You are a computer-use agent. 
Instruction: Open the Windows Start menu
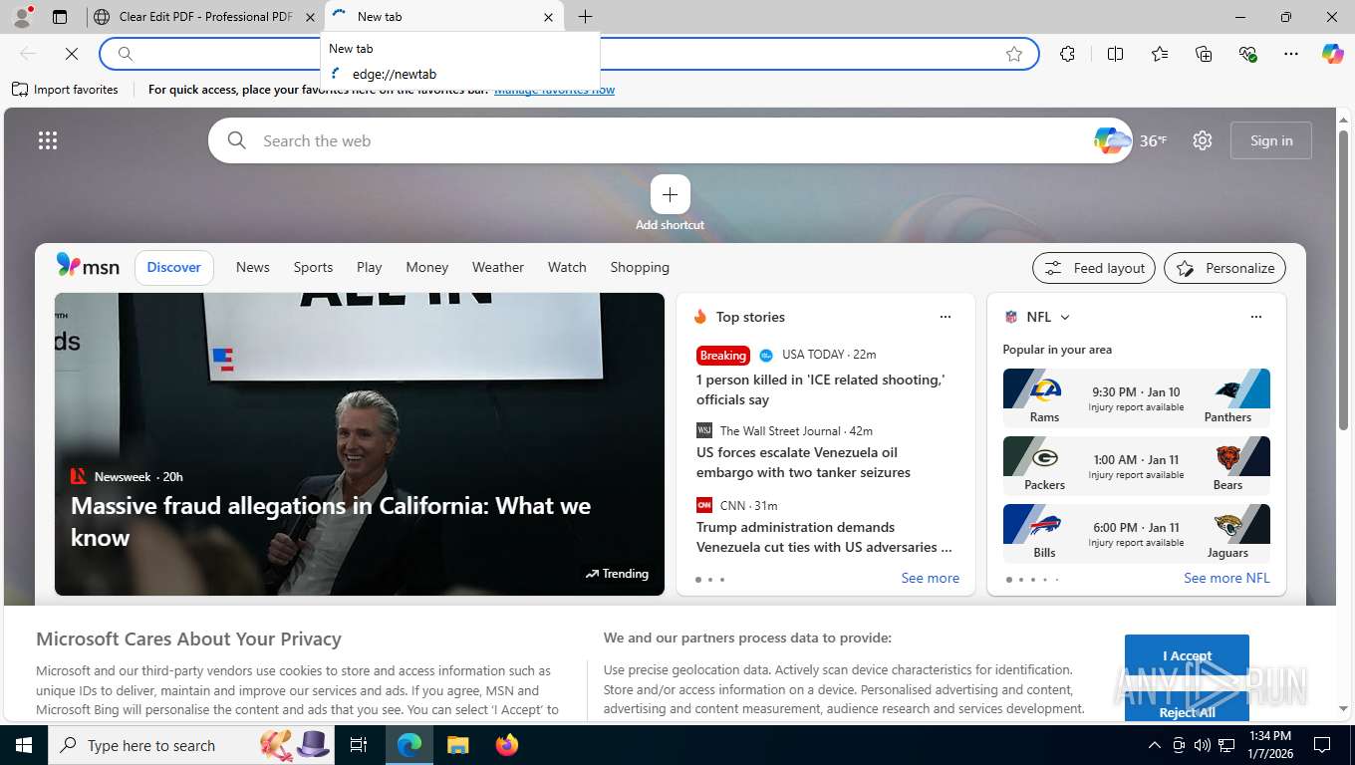click(24, 745)
